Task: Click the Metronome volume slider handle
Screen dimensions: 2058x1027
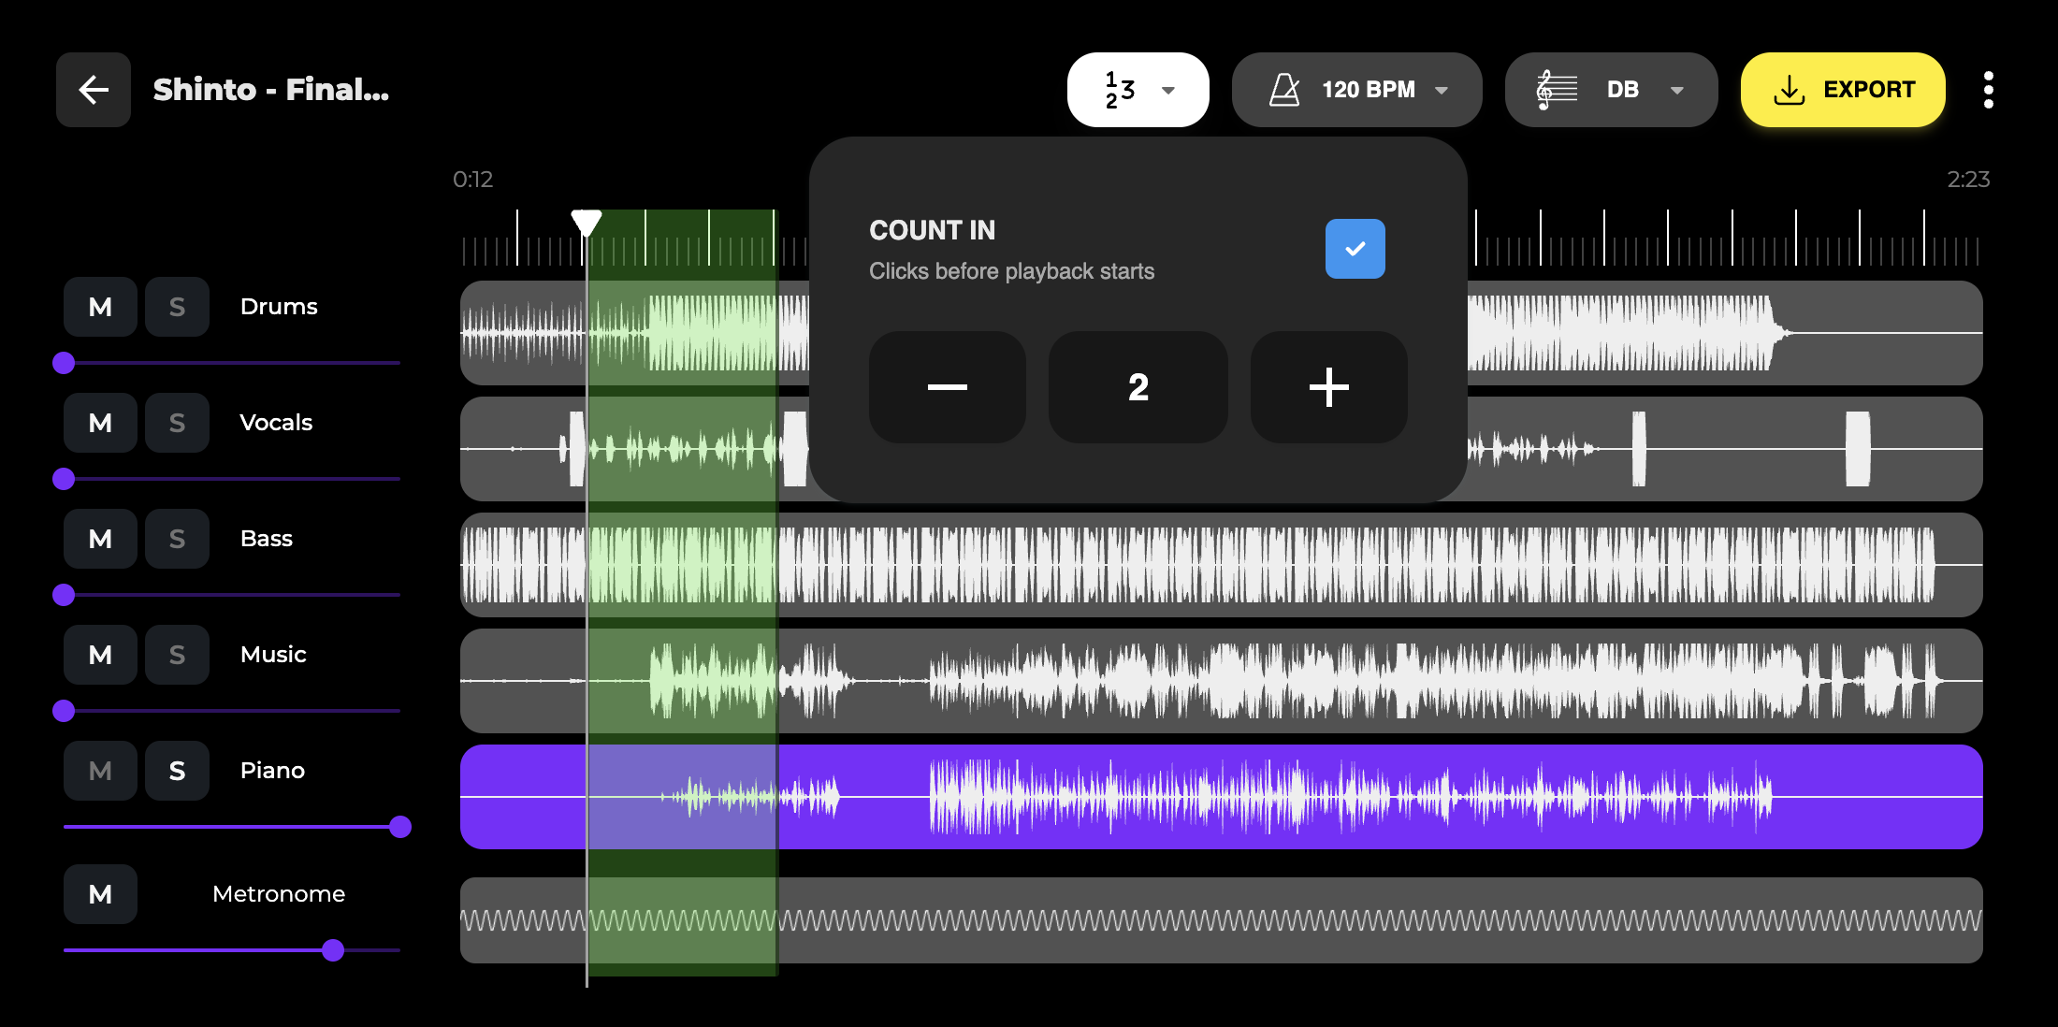Action: pyautogui.click(x=333, y=950)
